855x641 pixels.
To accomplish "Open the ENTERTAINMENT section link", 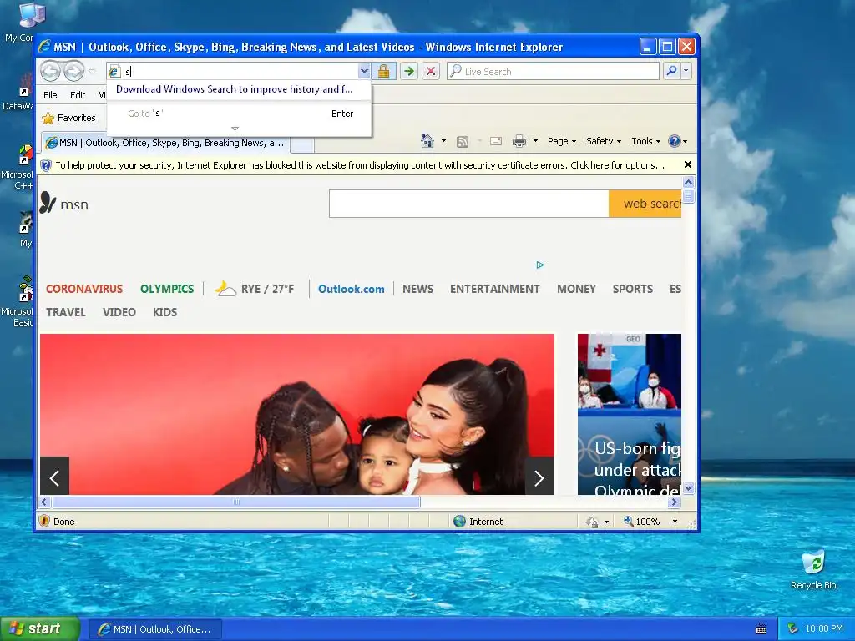I will 494,289.
